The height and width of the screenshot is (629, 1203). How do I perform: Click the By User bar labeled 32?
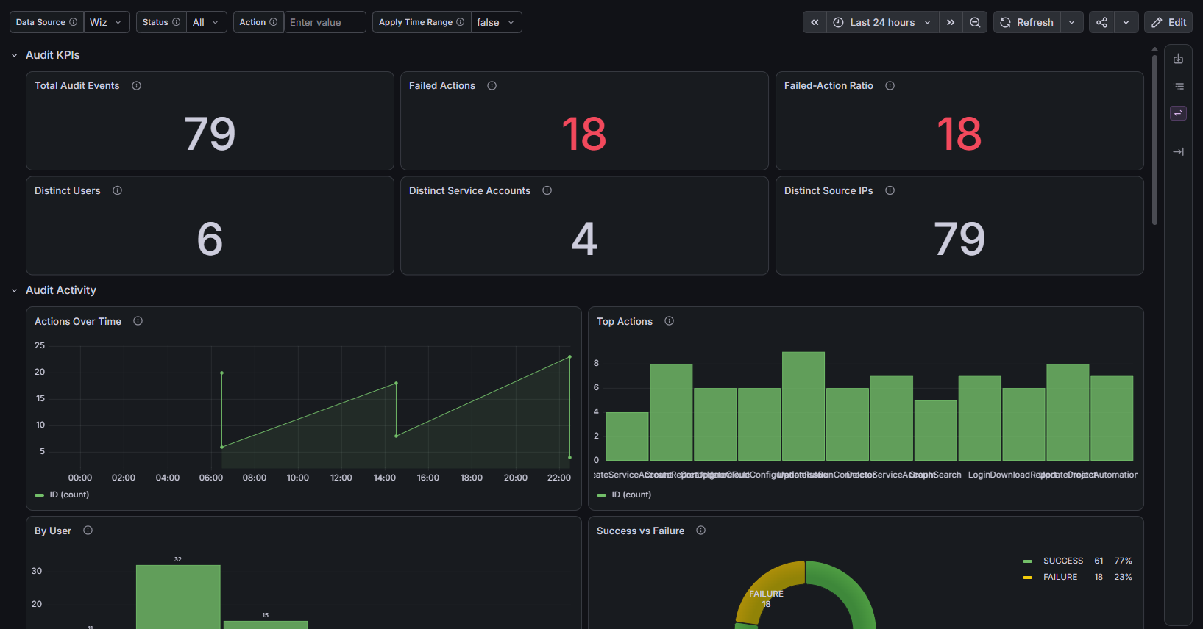click(x=178, y=597)
